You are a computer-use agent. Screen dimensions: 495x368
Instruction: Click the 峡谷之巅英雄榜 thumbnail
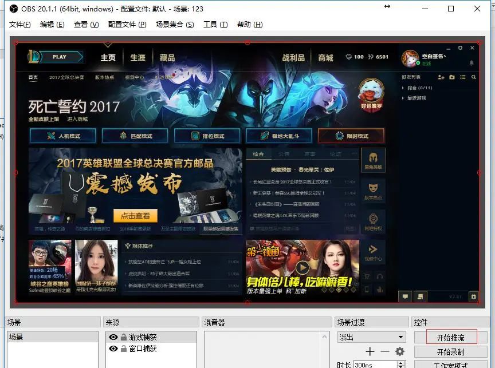pos(50,267)
